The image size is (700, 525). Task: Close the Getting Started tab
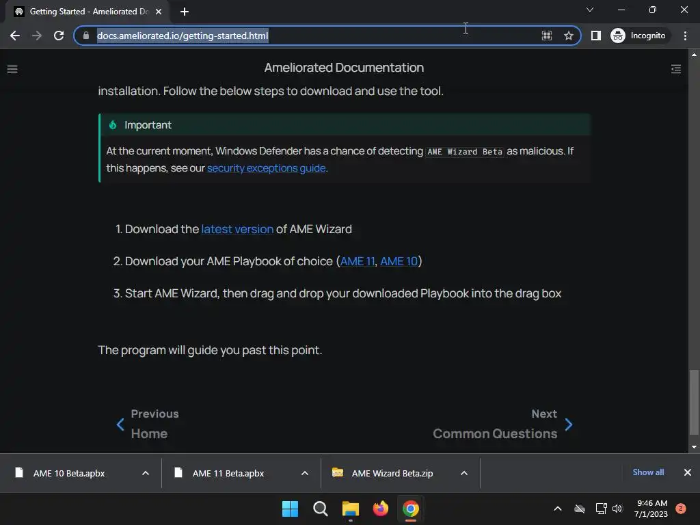point(159,12)
